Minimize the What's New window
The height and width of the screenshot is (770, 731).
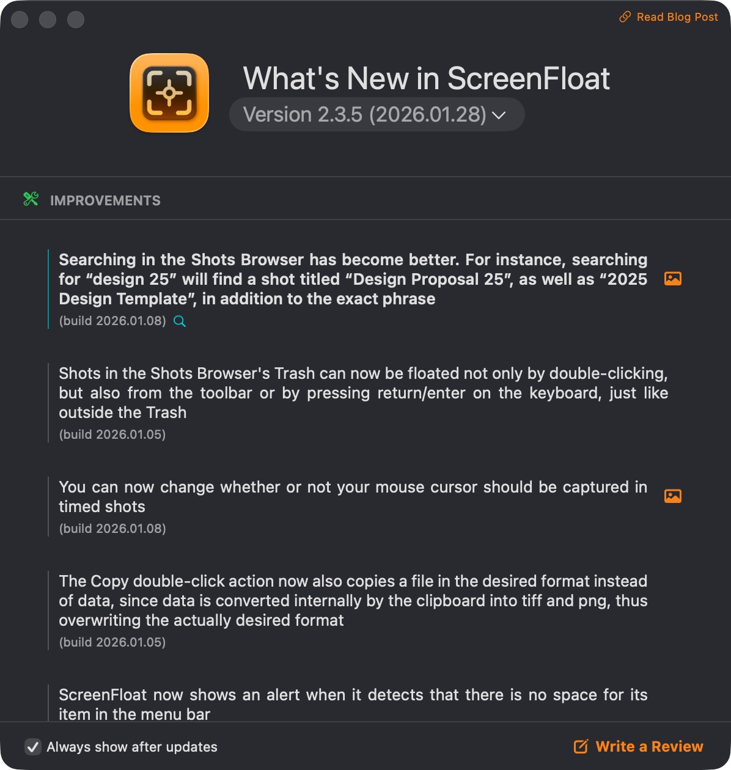click(48, 20)
